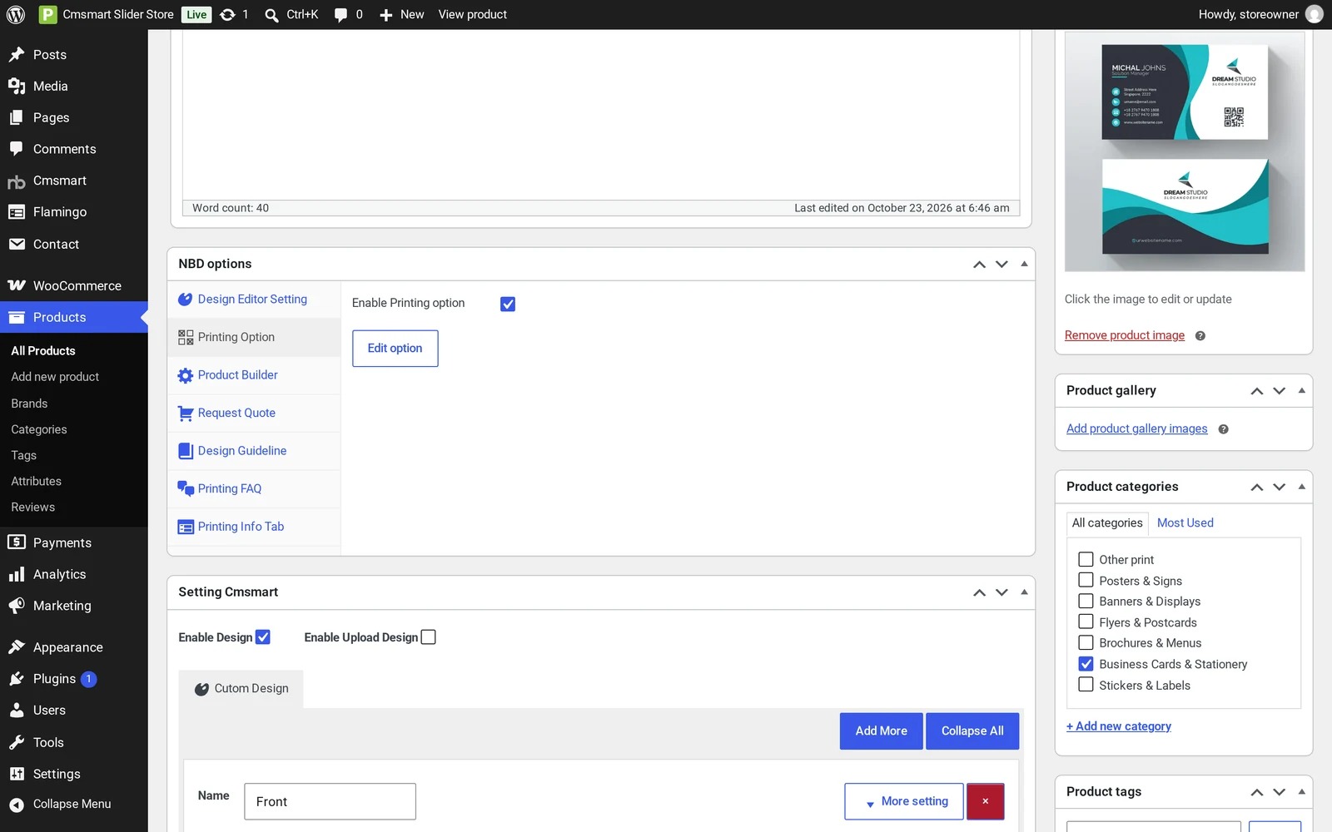The image size is (1332, 832).
Task: Click help icon beside Add product gallery images
Action: (1223, 429)
